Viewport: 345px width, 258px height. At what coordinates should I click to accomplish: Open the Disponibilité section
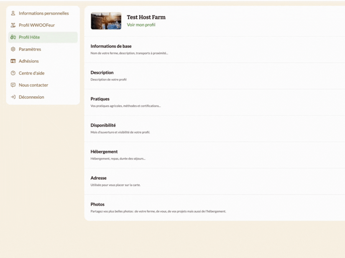pos(215,129)
